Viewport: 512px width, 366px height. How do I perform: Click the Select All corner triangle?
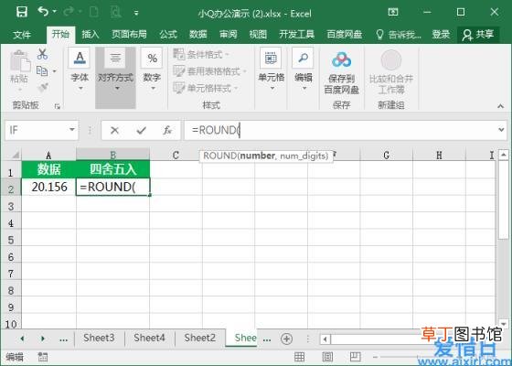coord(15,155)
